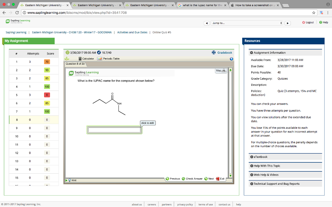This screenshot has height=207, width=332.
Task: Click the Score column header
Action: coord(50,54)
